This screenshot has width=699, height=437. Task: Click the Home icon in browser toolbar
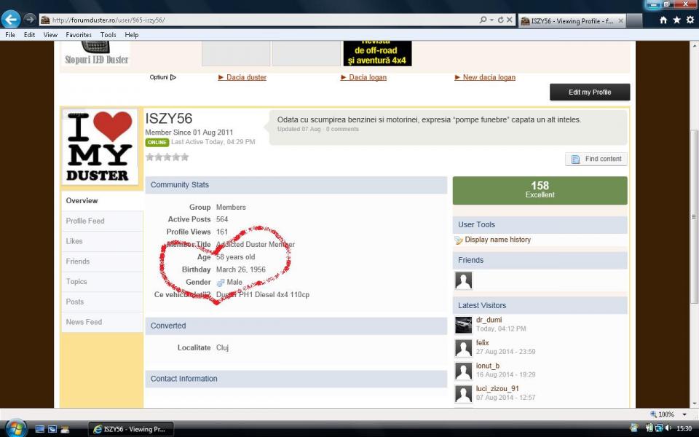(664, 20)
